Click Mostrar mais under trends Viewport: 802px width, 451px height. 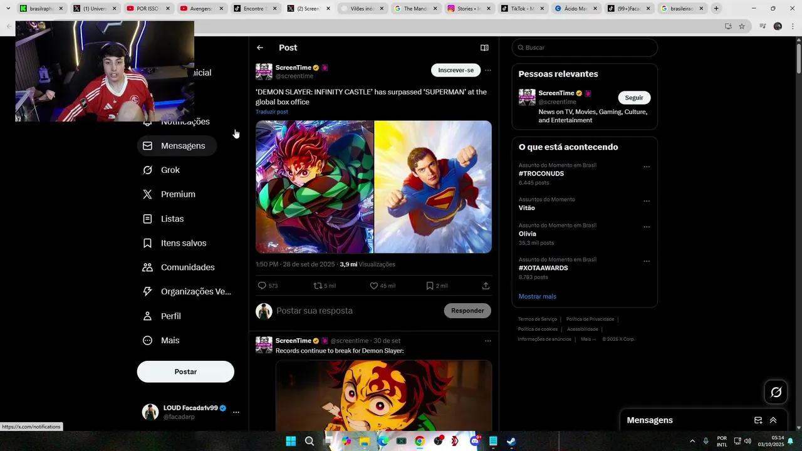[537, 296]
